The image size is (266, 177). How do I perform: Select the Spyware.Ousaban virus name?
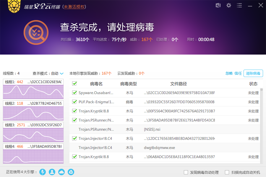(96, 93)
